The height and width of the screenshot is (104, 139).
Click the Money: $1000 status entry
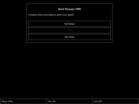click(x=23, y=101)
